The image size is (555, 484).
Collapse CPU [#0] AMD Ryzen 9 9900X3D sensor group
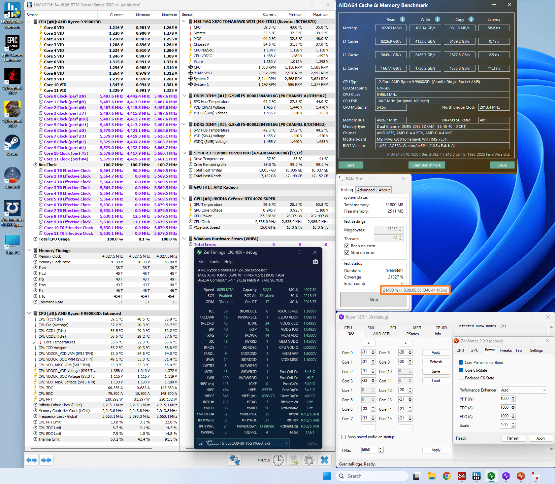[29, 22]
